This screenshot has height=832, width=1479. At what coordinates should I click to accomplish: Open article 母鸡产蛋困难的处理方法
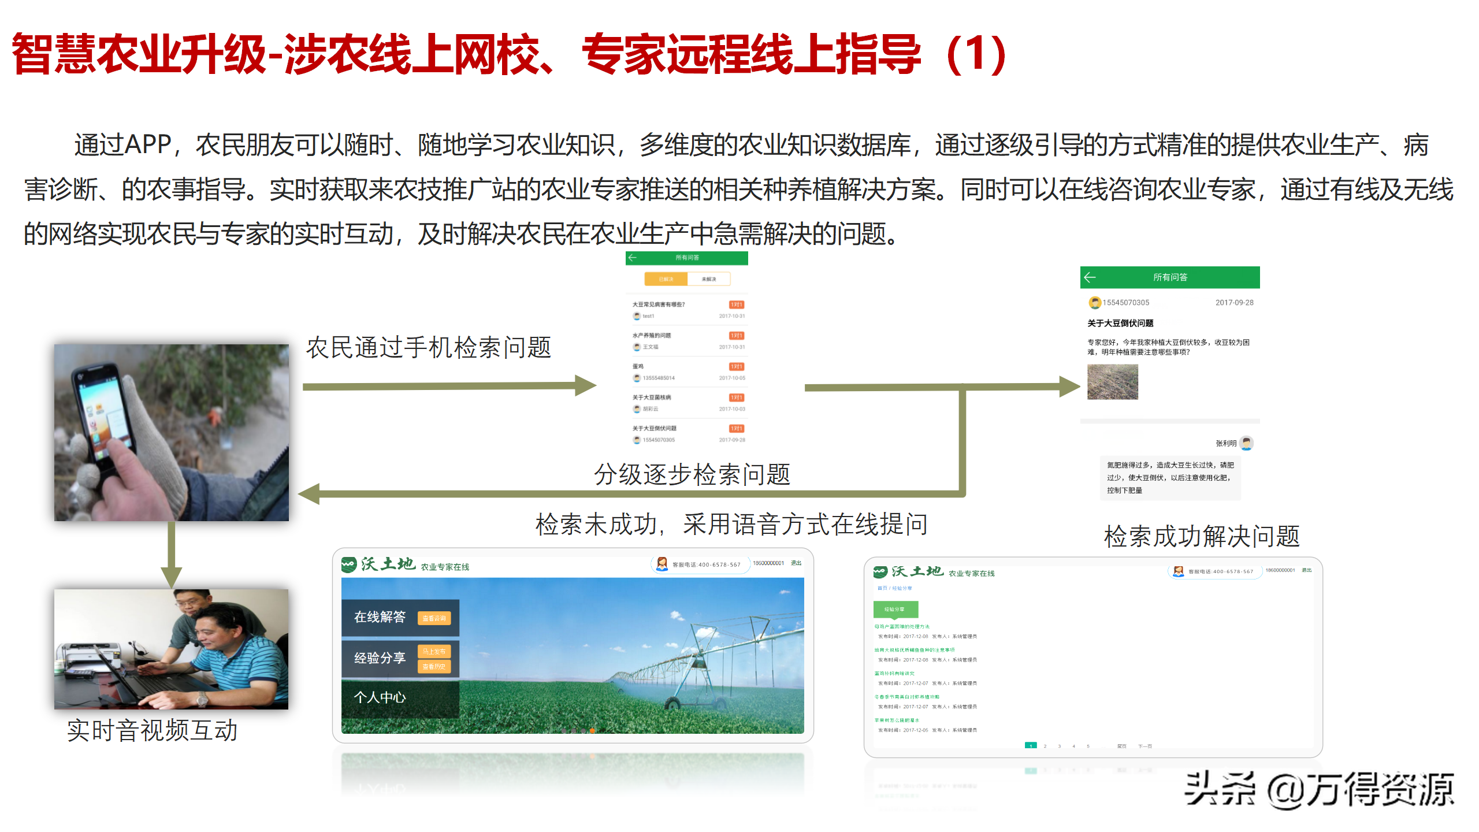point(902,626)
